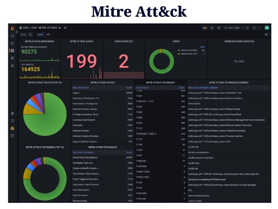The image size is (278, 209).
Task: Open the EDR folder breadcrumb
Action: coord(26,28)
